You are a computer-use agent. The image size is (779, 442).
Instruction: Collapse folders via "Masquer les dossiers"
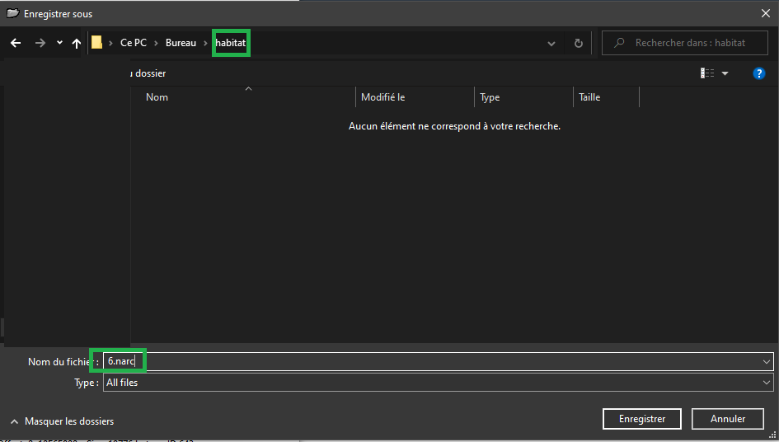(62, 421)
